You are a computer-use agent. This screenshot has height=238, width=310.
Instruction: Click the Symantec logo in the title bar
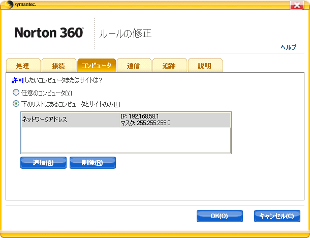coord(21,5)
